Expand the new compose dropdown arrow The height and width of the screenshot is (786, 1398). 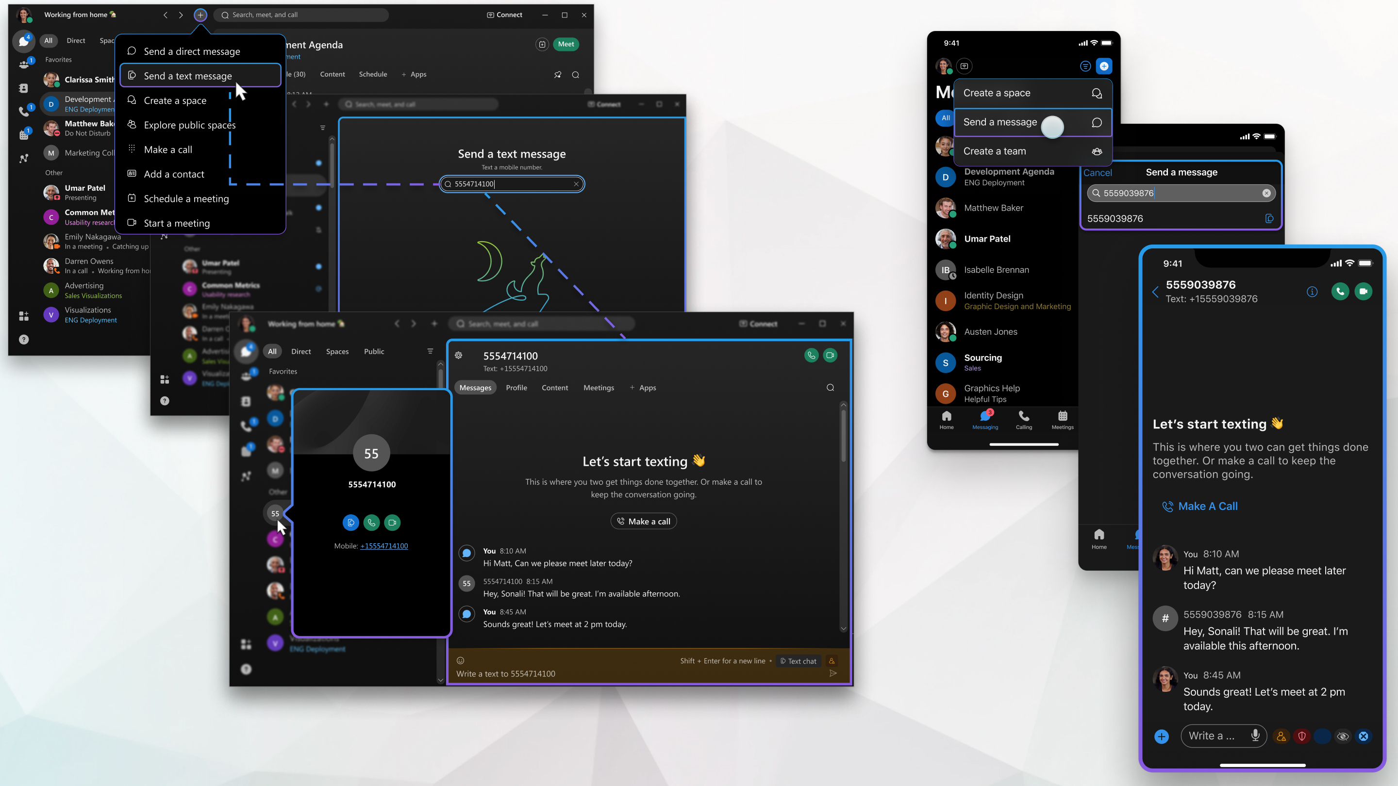coord(200,16)
